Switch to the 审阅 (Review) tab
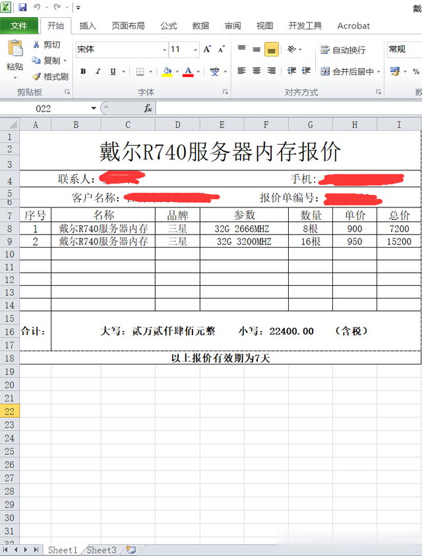 233,26
